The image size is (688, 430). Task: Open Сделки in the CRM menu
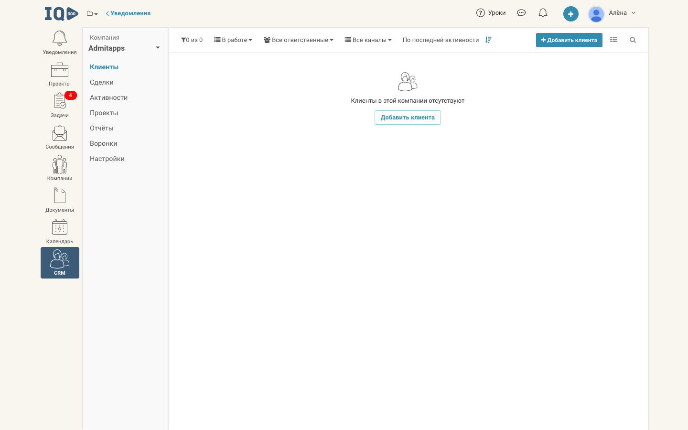pos(102,82)
